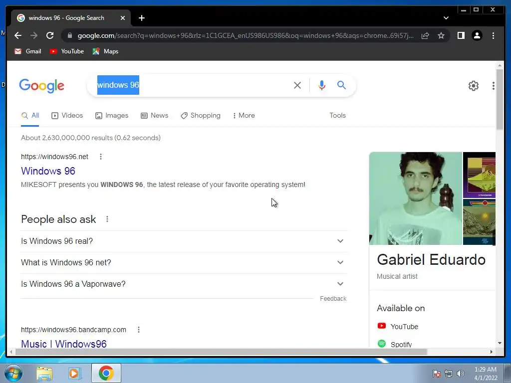Open Windows Media Player from taskbar
Screen dimensions: 511x383
click(75, 373)
